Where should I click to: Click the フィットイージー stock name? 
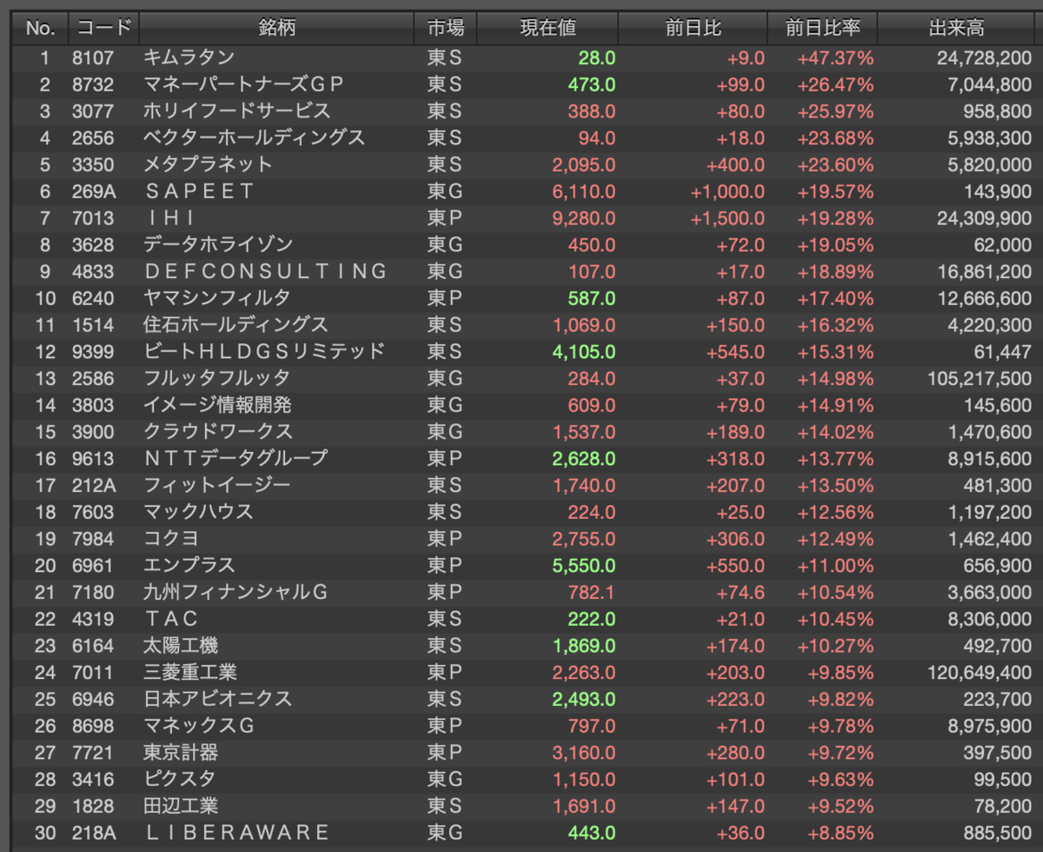click(x=217, y=484)
